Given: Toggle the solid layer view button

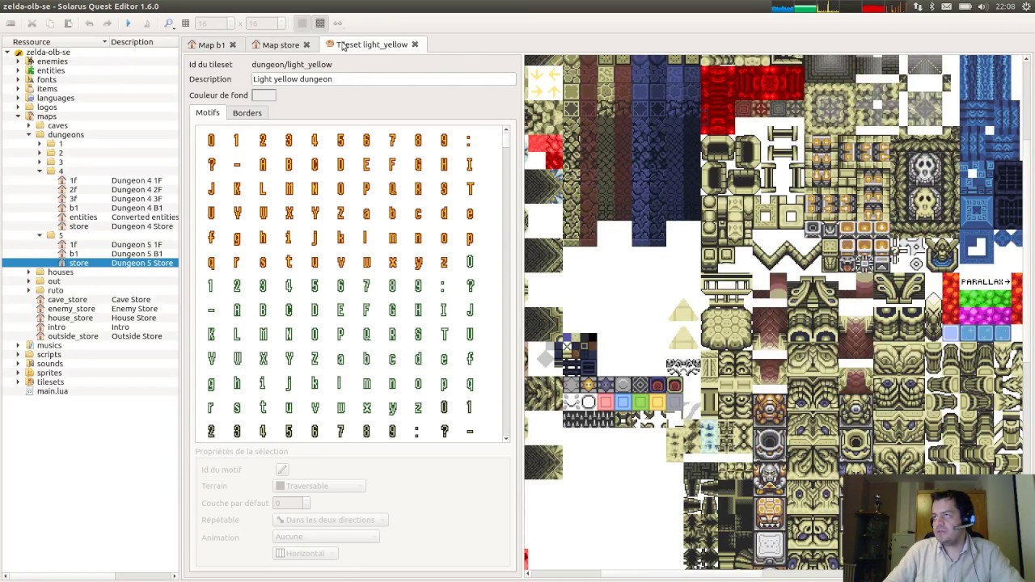Looking at the screenshot, I should click(302, 23).
